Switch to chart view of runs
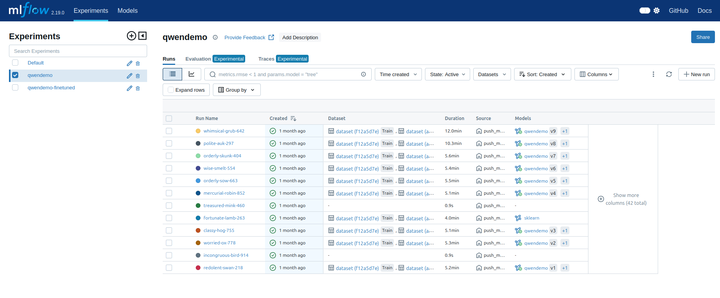The width and height of the screenshot is (720, 298). tap(191, 74)
